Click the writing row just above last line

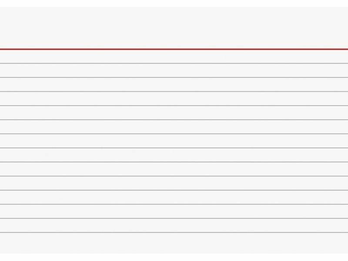[x=174, y=225]
